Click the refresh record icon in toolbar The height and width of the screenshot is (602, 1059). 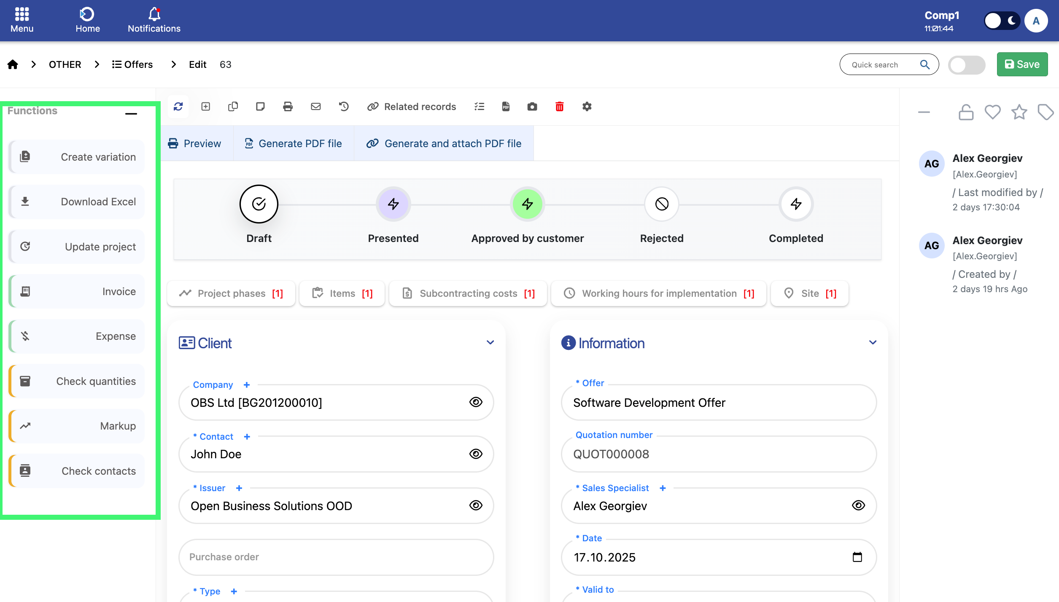(178, 107)
